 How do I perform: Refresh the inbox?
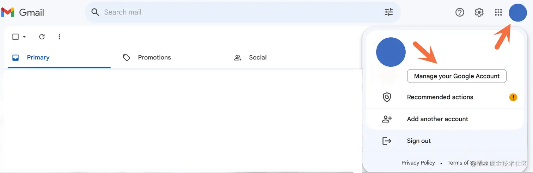pos(42,37)
